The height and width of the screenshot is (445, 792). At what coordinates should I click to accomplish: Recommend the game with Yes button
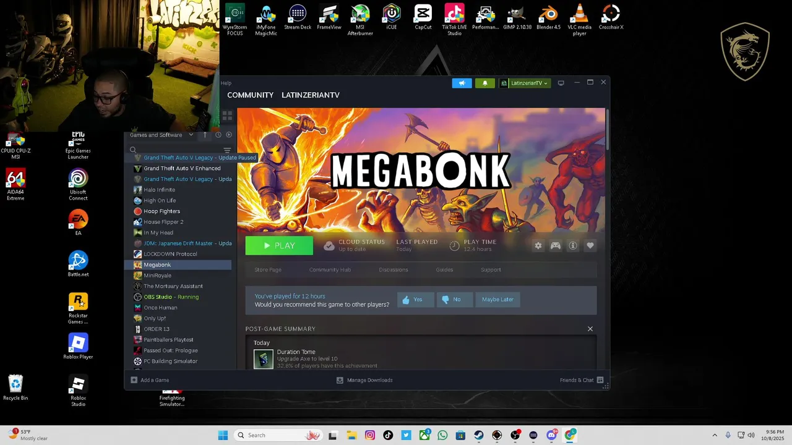pos(415,300)
